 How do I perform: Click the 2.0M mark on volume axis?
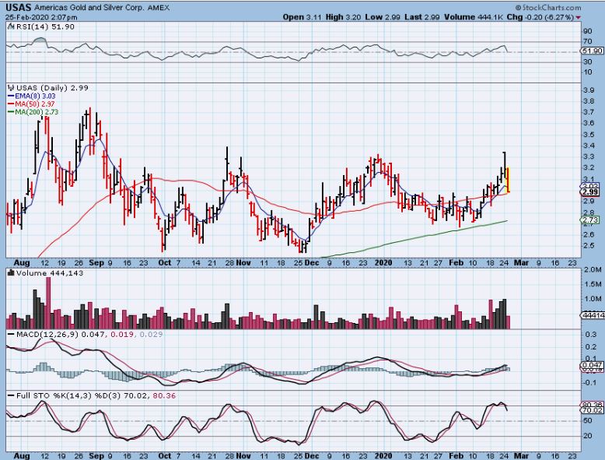click(x=593, y=269)
